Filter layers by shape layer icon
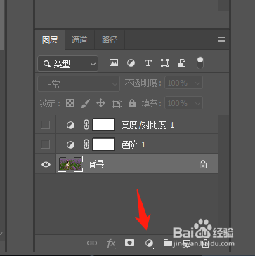Screen dimensions: 255x256 pos(165,63)
